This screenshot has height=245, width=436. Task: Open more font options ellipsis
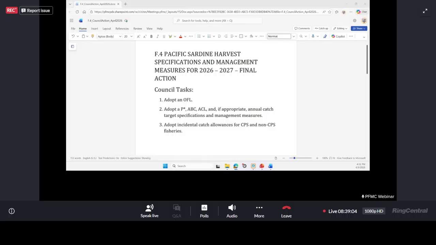(191, 36)
